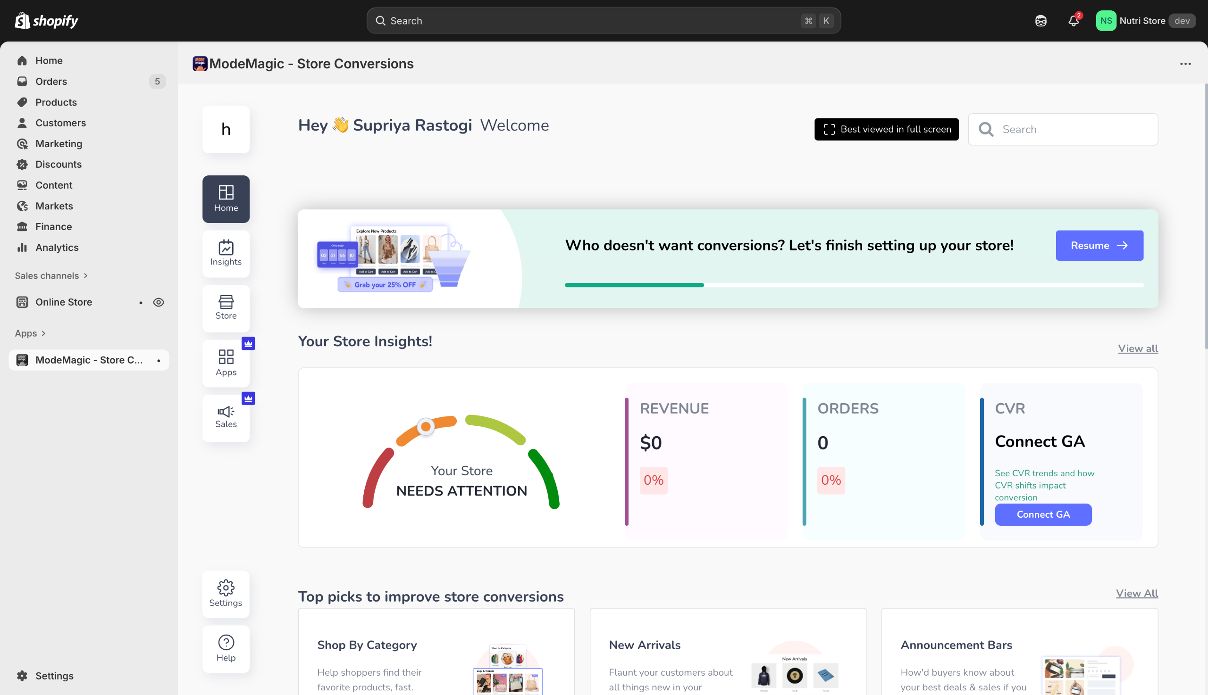Open Analytics in sidebar
The width and height of the screenshot is (1208, 695).
pos(57,247)
